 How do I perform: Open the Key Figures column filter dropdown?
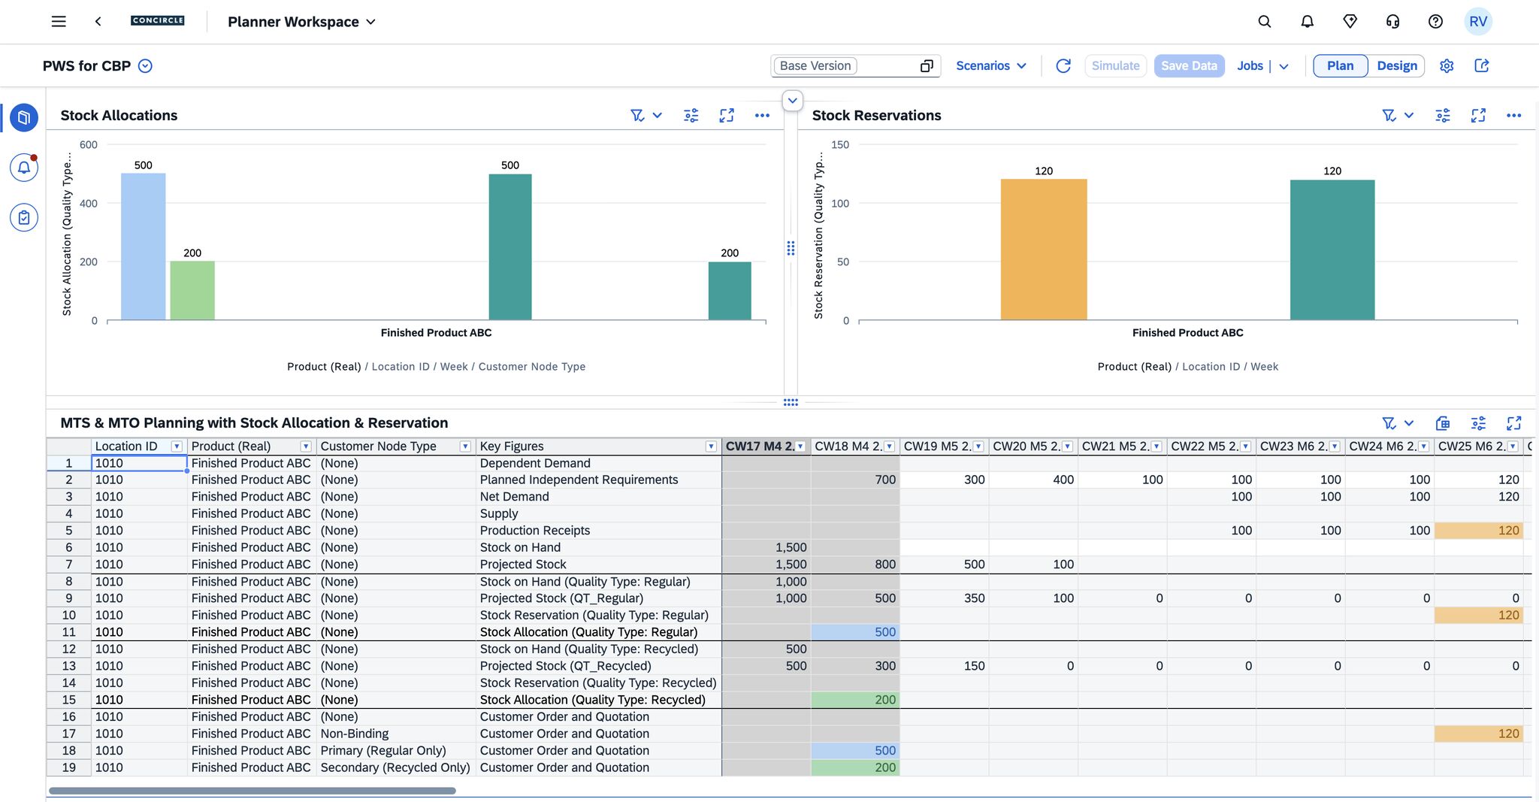pos(711,446)
